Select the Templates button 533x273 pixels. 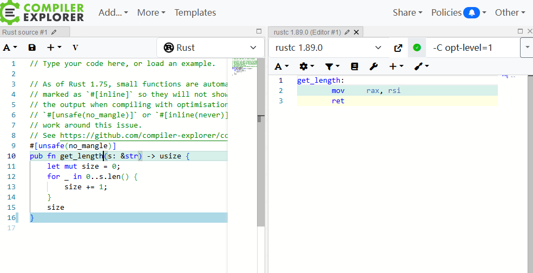(195, 12)
